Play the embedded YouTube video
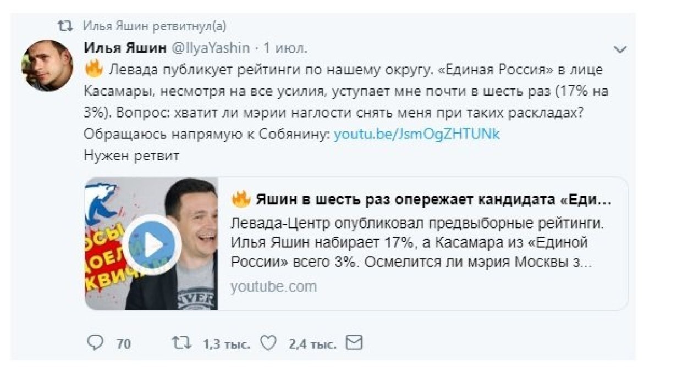 click(x=152, y=244)
